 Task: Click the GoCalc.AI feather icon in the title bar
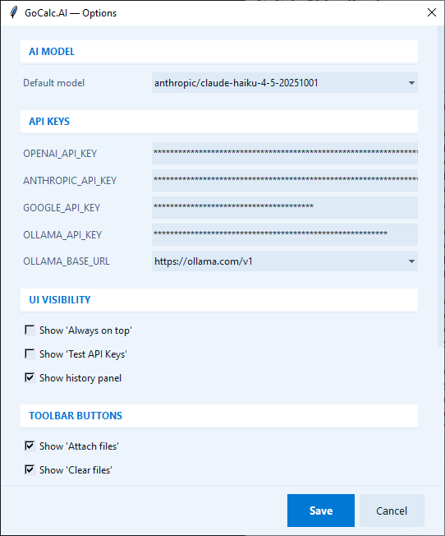tap(14, 12)
